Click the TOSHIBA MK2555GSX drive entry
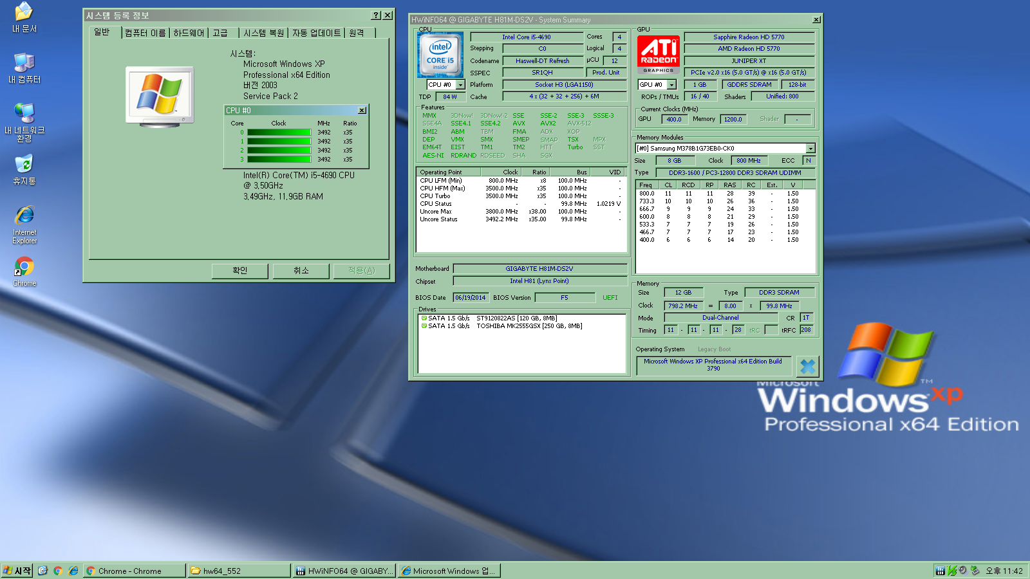 pos(521,326)
